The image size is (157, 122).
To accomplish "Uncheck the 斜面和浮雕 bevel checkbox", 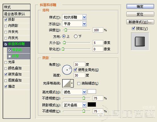I will point(6,44).
